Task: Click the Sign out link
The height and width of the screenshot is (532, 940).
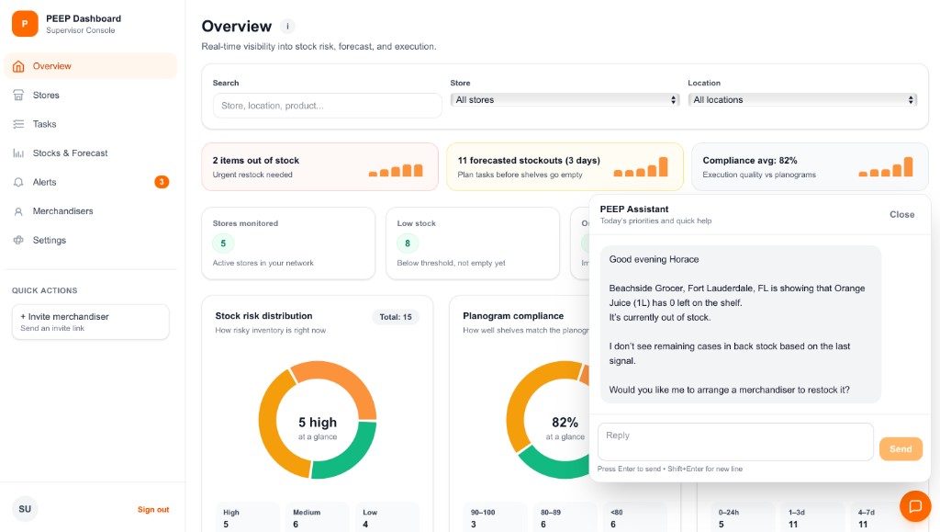Action: click(152, 509)
